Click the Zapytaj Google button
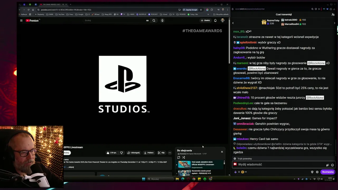 [x=190, y=10]
